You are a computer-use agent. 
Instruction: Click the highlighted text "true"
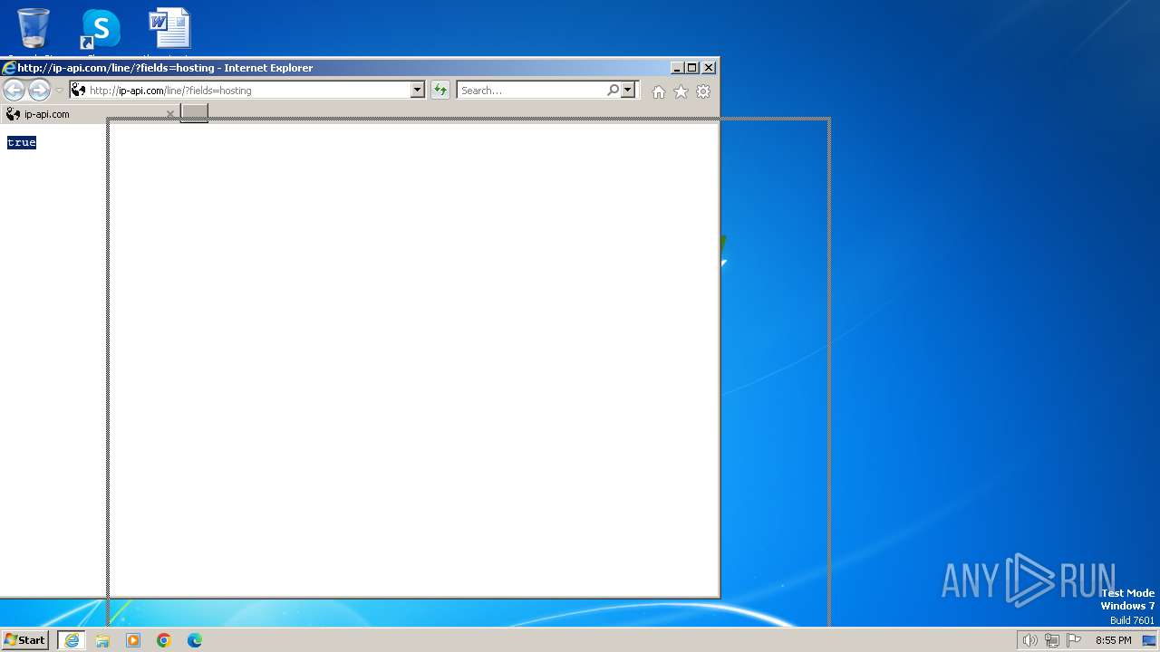tap(21, 142)
